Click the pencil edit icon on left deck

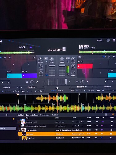tap(34, 57)
